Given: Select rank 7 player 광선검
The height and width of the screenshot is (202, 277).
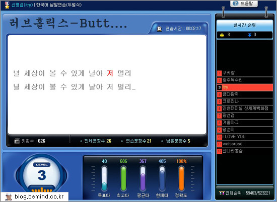Looking at the screenshot, I should [x=245, y=116].
